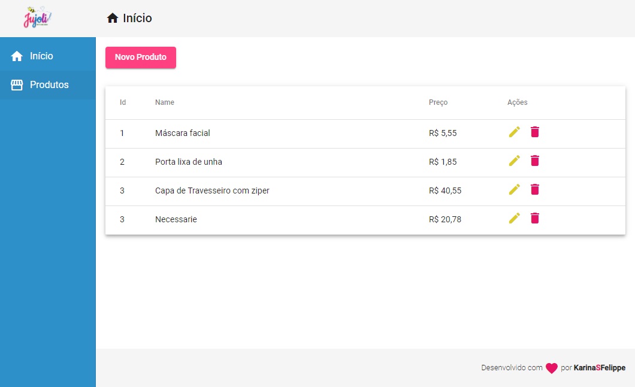Edit Capa de Travesseiro com ziper

click(515, 189)
